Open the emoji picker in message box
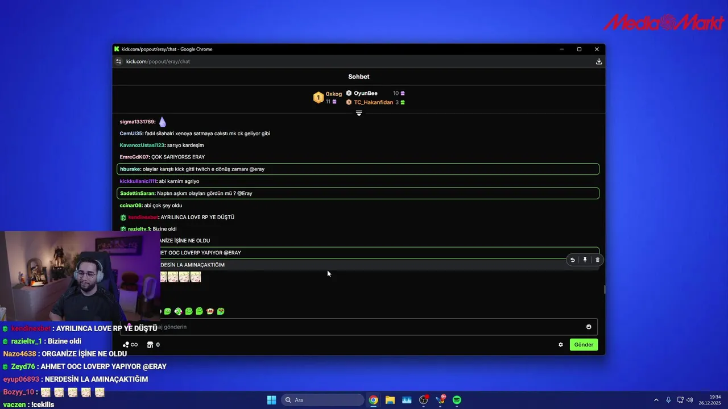 point(589,327)
